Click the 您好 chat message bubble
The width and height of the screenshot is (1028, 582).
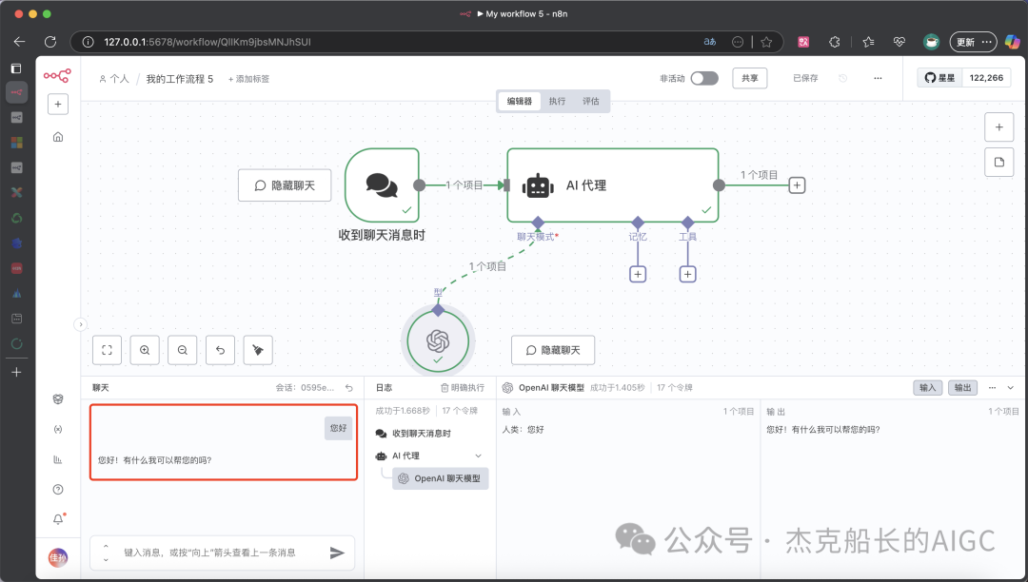[338, 428]
